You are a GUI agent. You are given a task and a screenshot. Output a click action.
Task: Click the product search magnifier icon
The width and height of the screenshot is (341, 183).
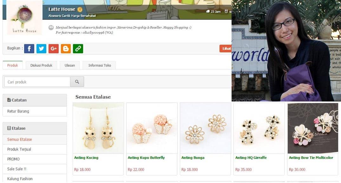click(x=77, y=82)
